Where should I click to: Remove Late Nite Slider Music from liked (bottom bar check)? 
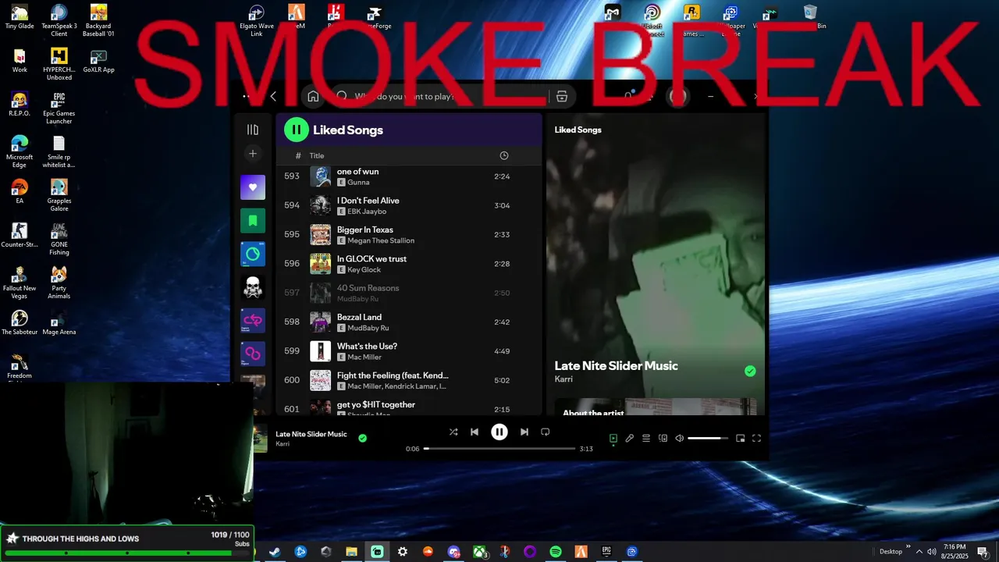(362, 439)
